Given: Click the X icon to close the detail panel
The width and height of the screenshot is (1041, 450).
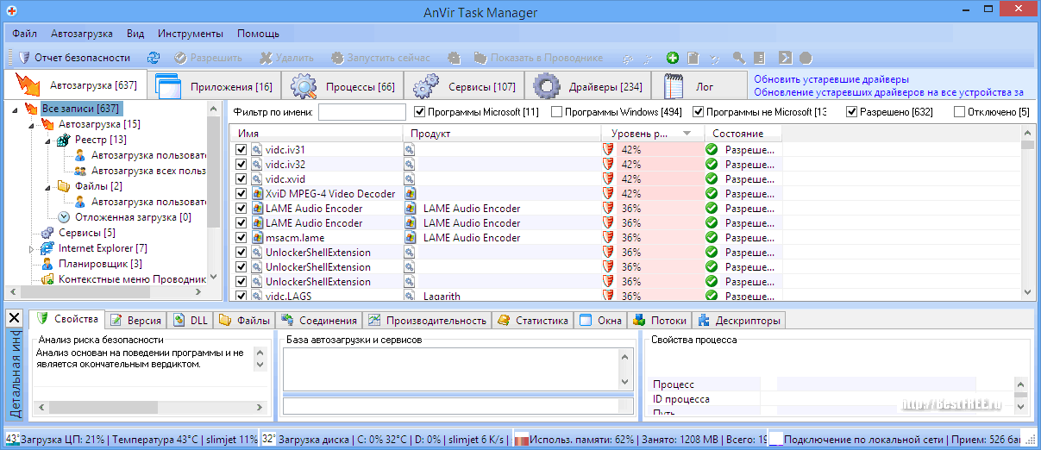Looking at the screenshot, I should (x=14, y=318).
